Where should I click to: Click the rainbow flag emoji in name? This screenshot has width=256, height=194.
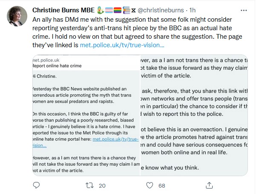[118, 10]
